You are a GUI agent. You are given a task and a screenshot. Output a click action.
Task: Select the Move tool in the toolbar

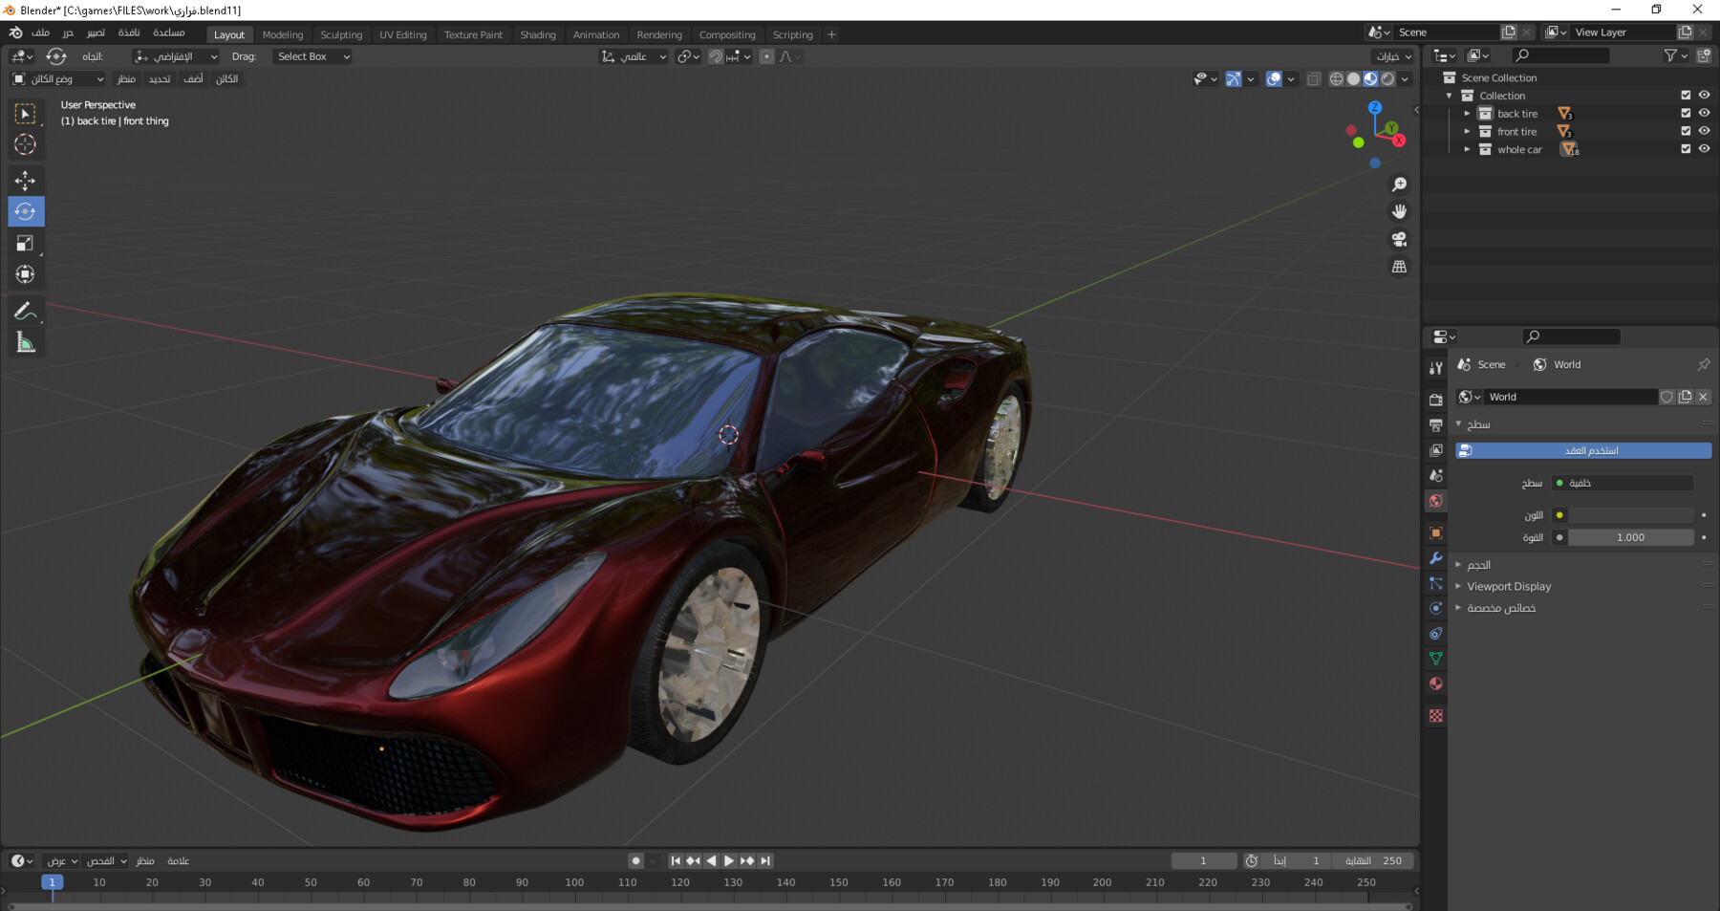pos(26,180)
